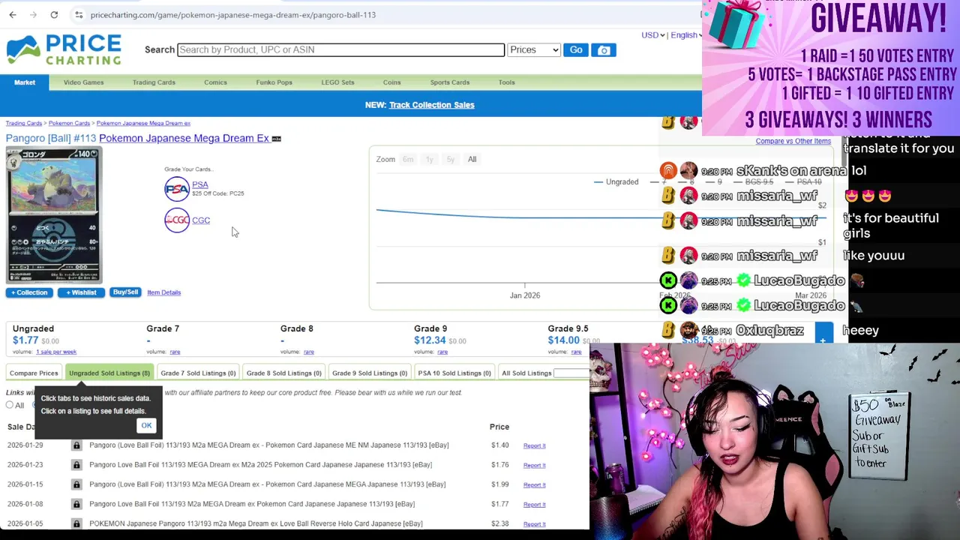
Task: Report the $1.99 sale listing
Action: tap(534, 484)
